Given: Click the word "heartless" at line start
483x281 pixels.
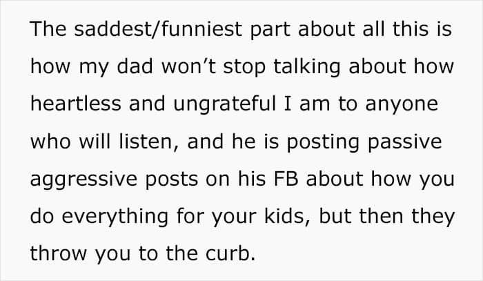Looking at the screenshot, I should click(x=76, y=104).
